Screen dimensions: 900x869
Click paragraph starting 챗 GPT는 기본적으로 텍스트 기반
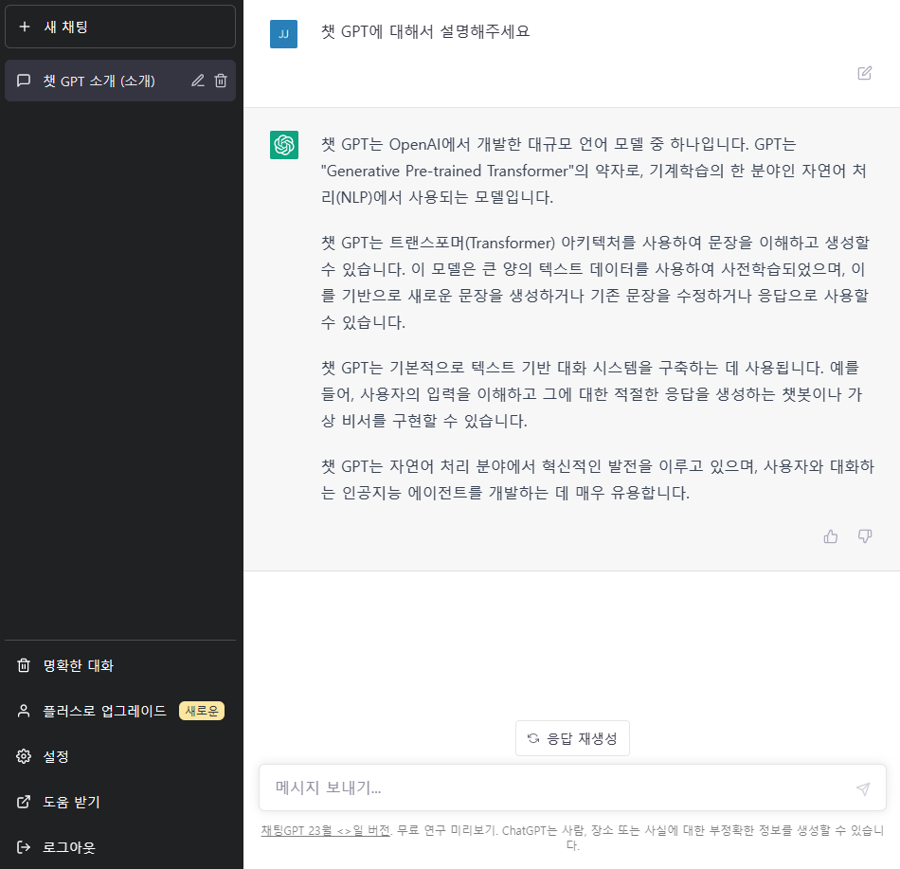coord(592,394)
